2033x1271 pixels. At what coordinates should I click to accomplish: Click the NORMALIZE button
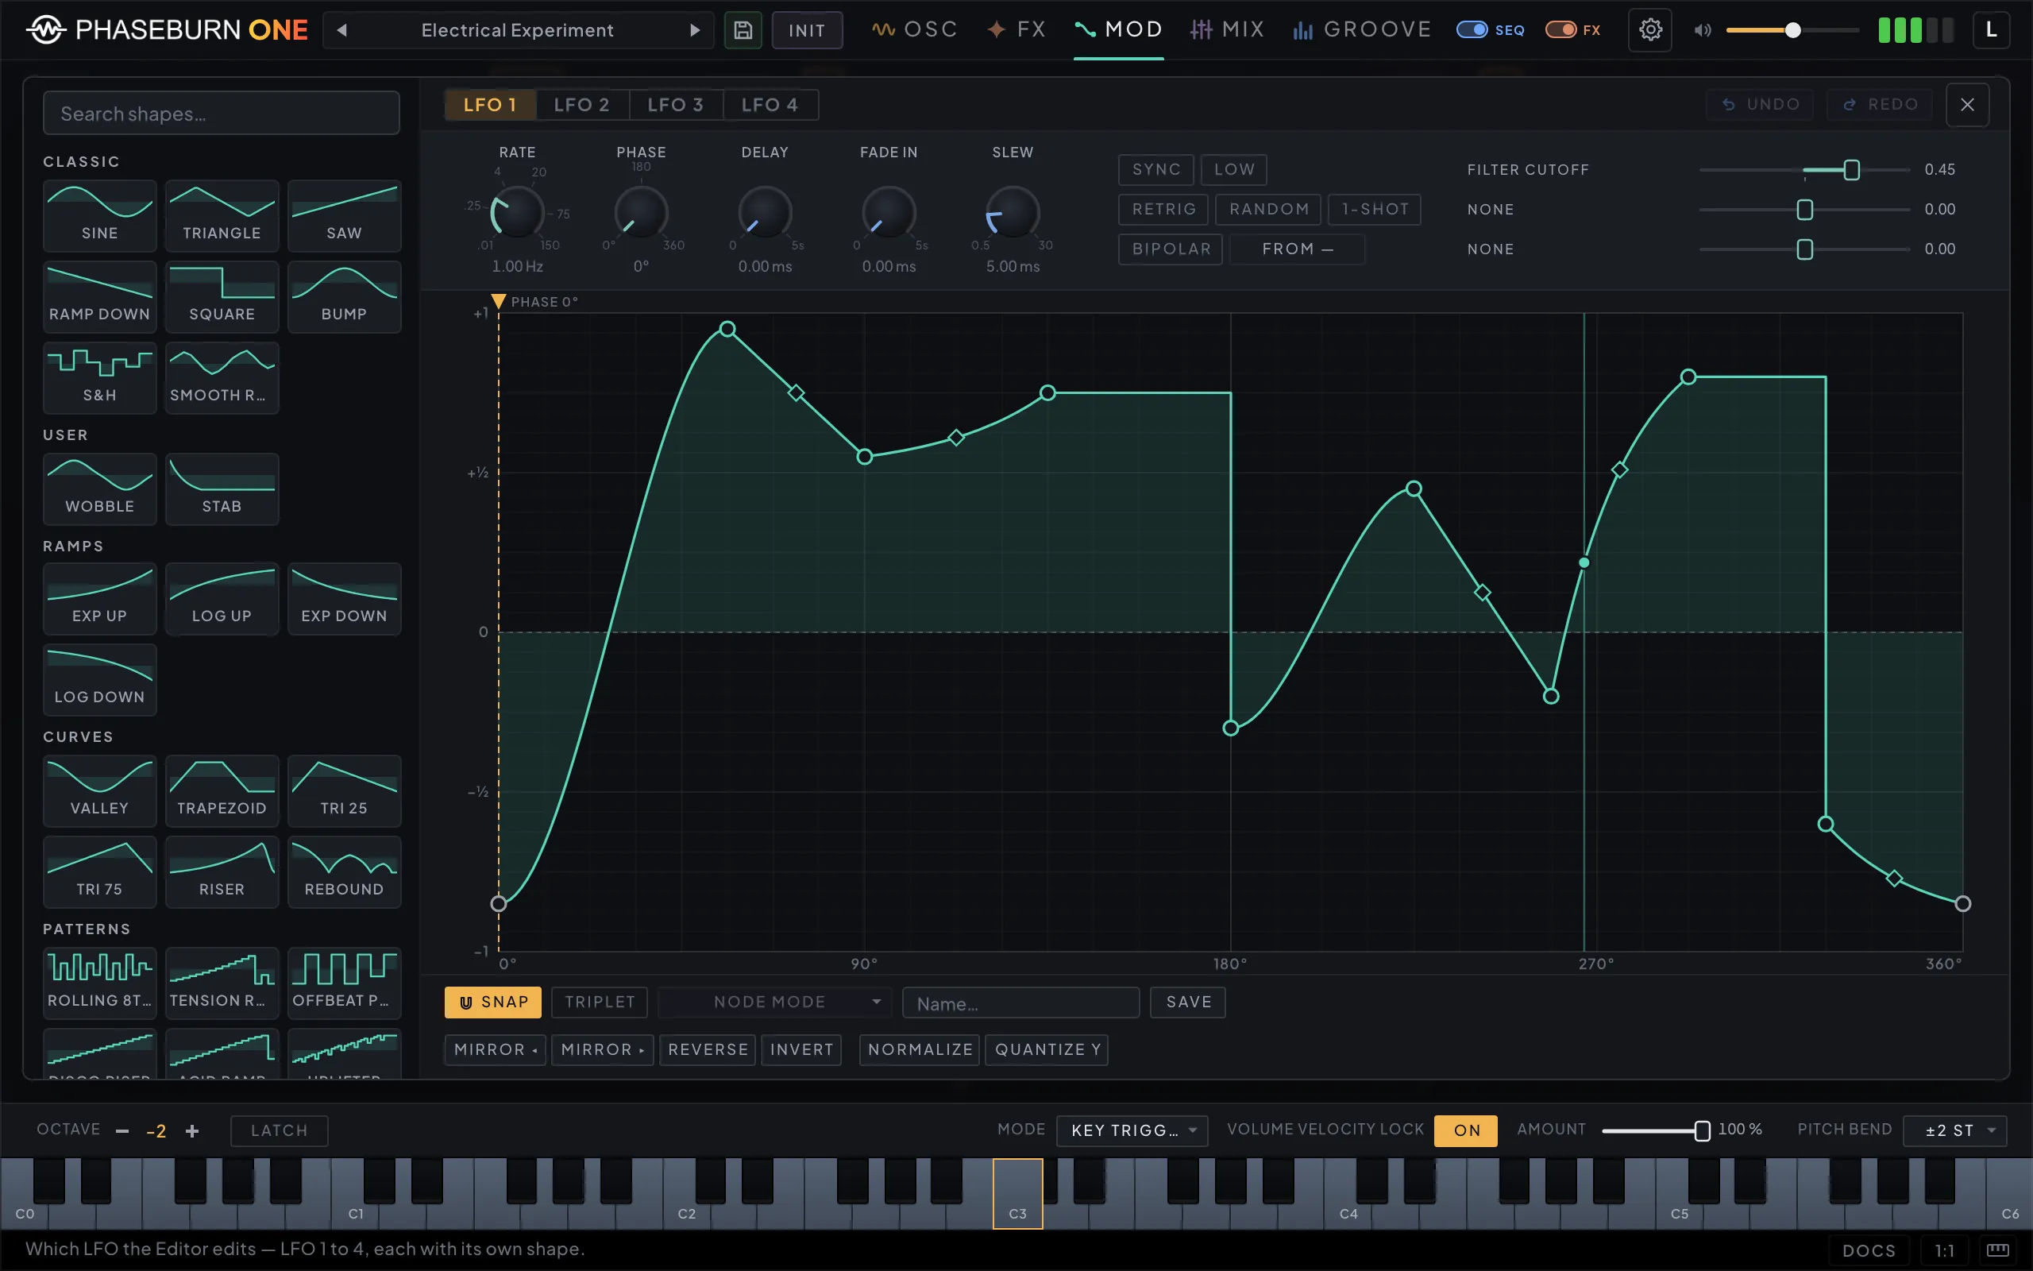pos(920,1050)
